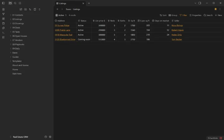
Task: Click the Group button
Action: [x=173, y=15]
